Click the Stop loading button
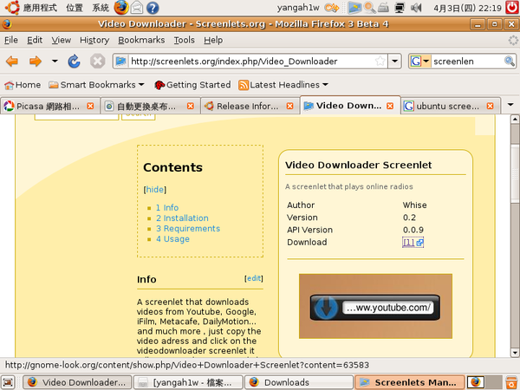The width and height of the screenshot is (520, 390). [x=97, y=62]
